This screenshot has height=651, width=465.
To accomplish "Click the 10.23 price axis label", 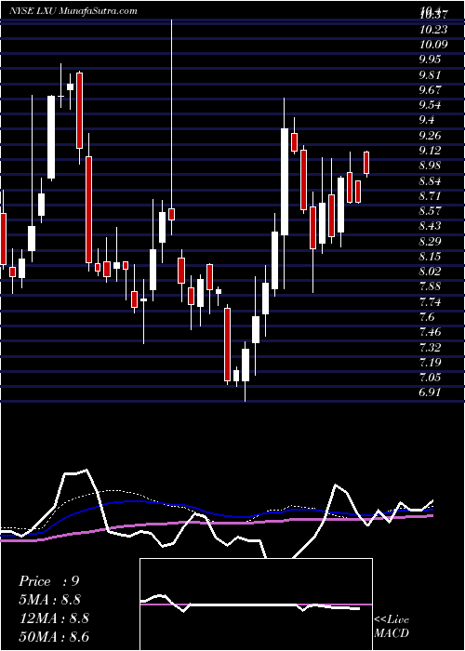I will (433, 30).
